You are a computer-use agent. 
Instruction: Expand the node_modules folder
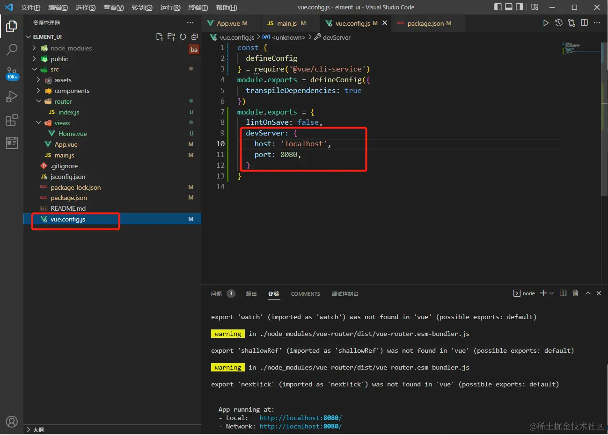tap(34, 48)
